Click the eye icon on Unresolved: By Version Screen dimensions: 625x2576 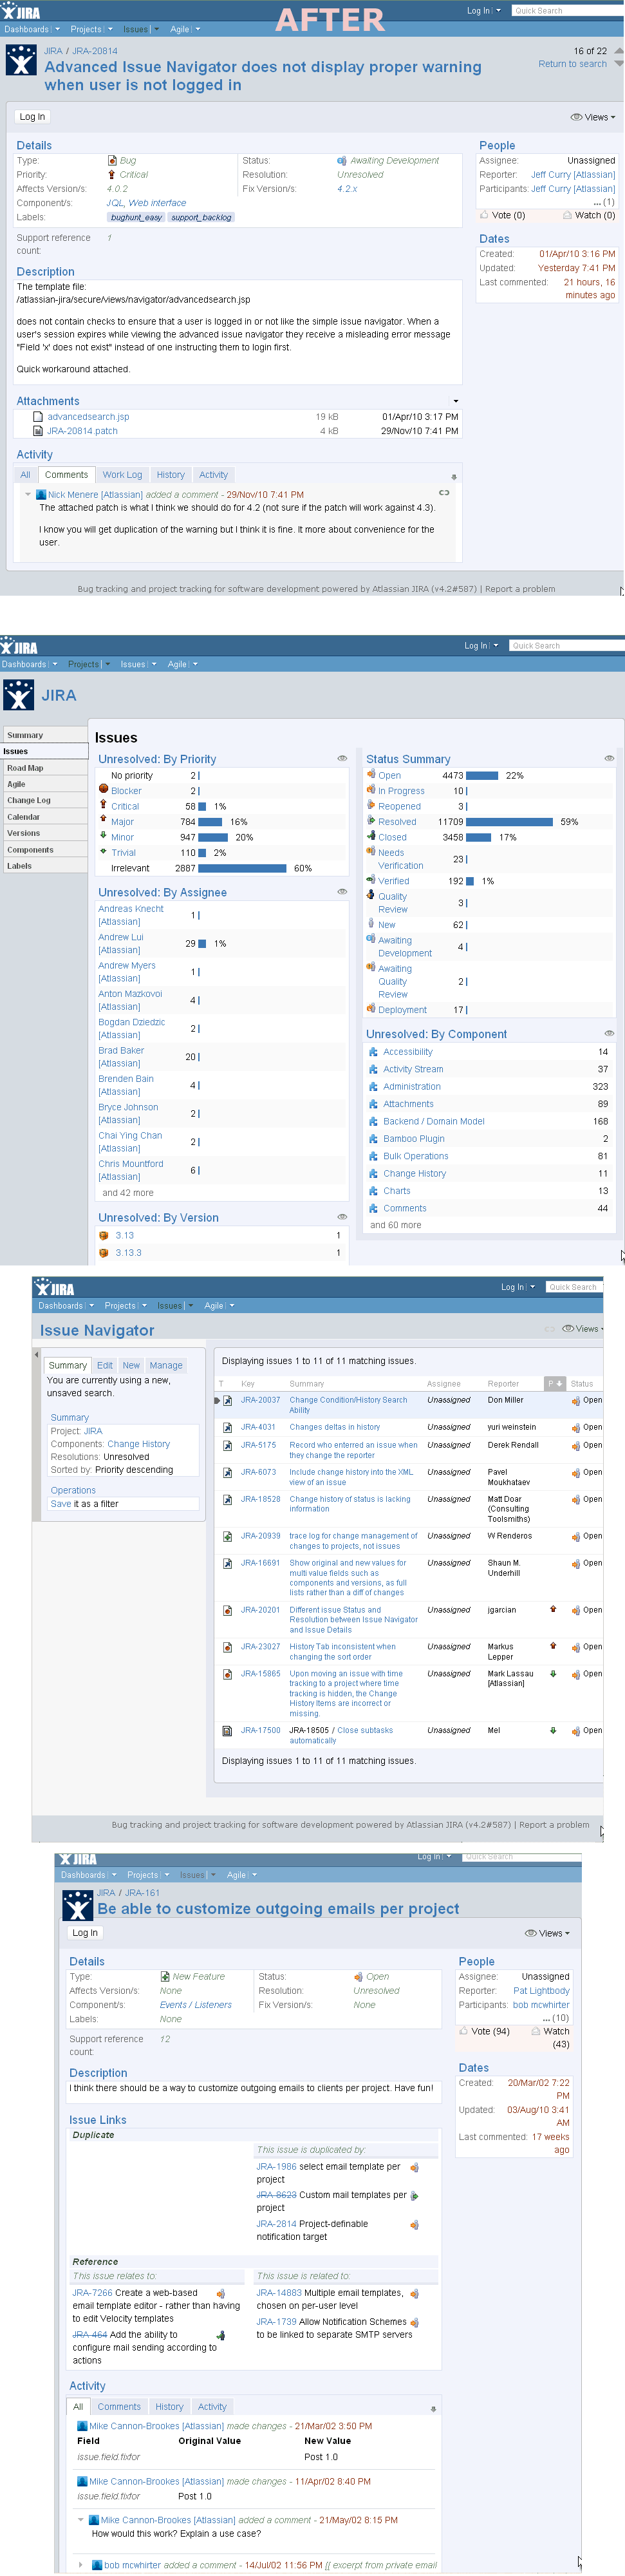pyautogui.click(x=342, y=1217)
